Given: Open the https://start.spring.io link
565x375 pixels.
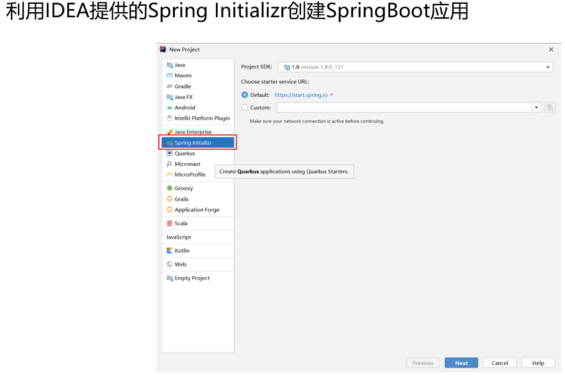Looking at the screenshot, I should (301, 95).
